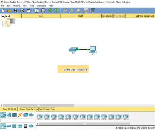Pick the 1941 router from the device list
This screenshot has height=130, width=155.
(40, 117)
